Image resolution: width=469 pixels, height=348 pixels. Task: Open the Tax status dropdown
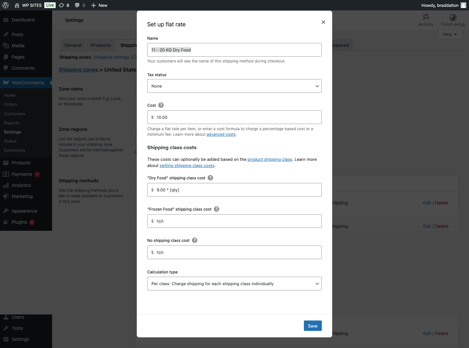pyautogui.click(x=234, y=86)
